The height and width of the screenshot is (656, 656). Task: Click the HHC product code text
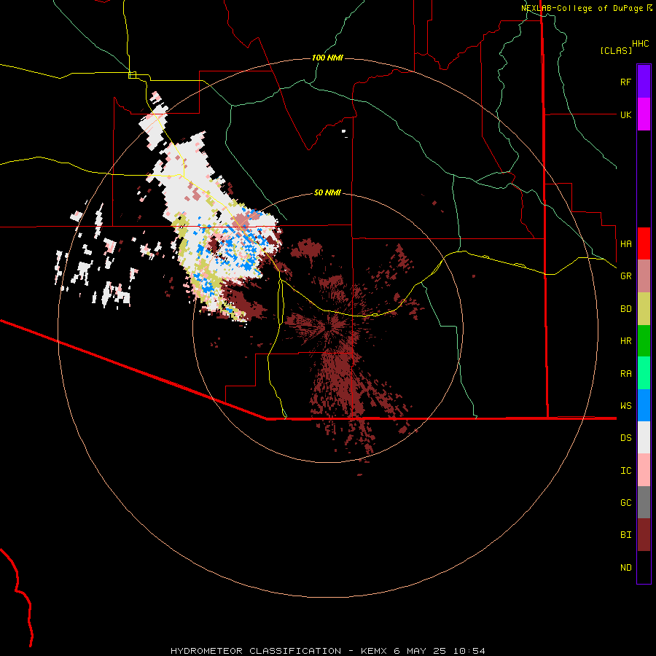click(641, 44)
